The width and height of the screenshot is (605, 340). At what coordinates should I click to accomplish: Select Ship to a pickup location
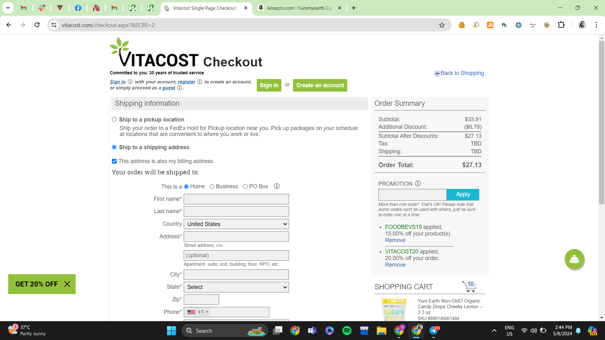tap(114, 120)
